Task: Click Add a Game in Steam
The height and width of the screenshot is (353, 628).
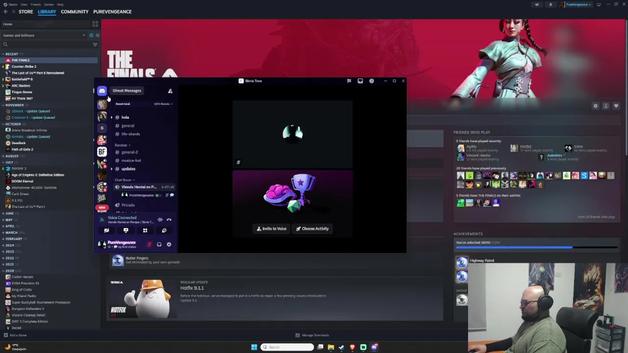Action: [15, 335]
